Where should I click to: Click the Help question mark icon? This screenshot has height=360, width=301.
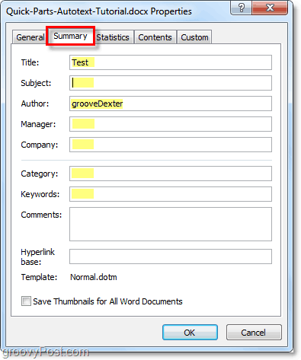pyautogui.click(x=241, y=8)
